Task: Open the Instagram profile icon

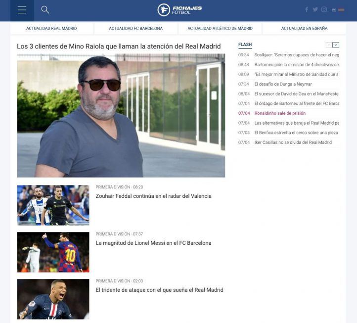Action: 324,10
